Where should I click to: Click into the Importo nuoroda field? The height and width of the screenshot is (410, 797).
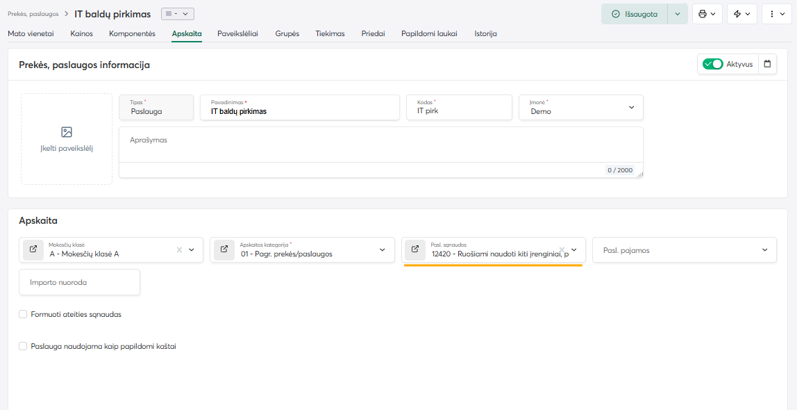point(79,282)
